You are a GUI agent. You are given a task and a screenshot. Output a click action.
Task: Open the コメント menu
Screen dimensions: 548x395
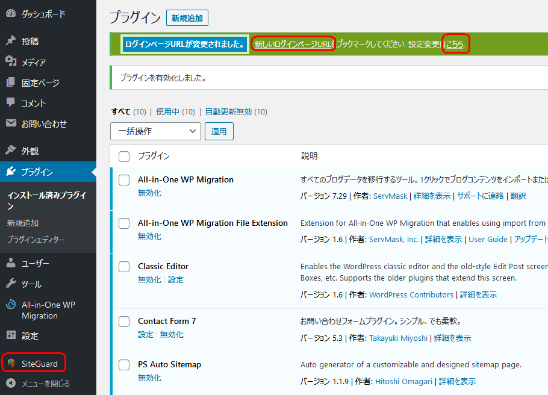coord(34,103)
